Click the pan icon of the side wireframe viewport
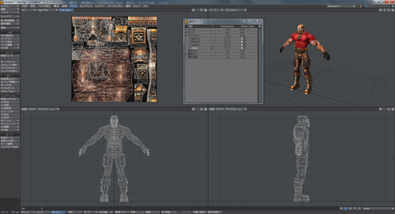Image resolution: width=395 pixels, height=214 pixels. pyautogui.click(x=380, y=109)
